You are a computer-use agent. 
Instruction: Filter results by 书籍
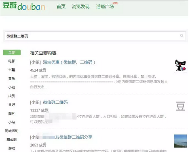click(12, 70)
